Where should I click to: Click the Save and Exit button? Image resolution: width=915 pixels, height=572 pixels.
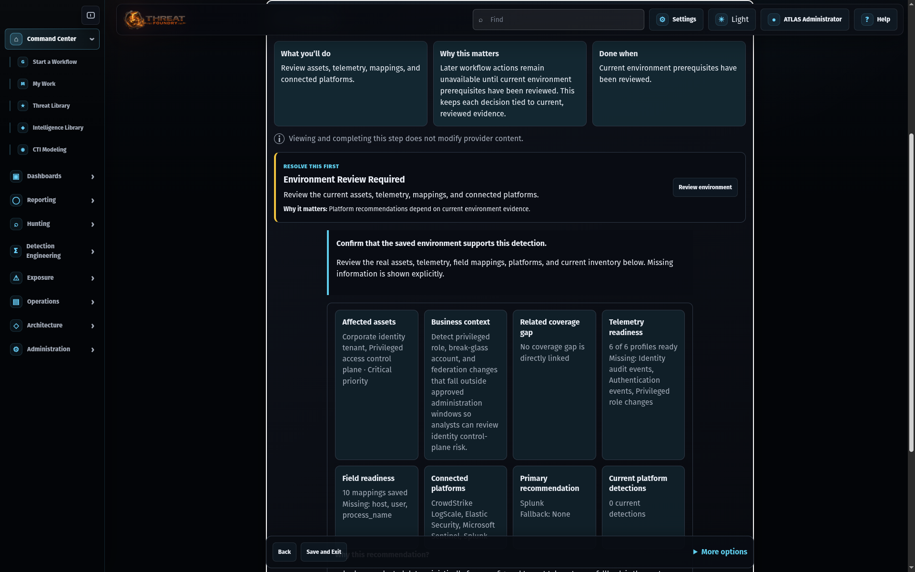tap(324, 552)
